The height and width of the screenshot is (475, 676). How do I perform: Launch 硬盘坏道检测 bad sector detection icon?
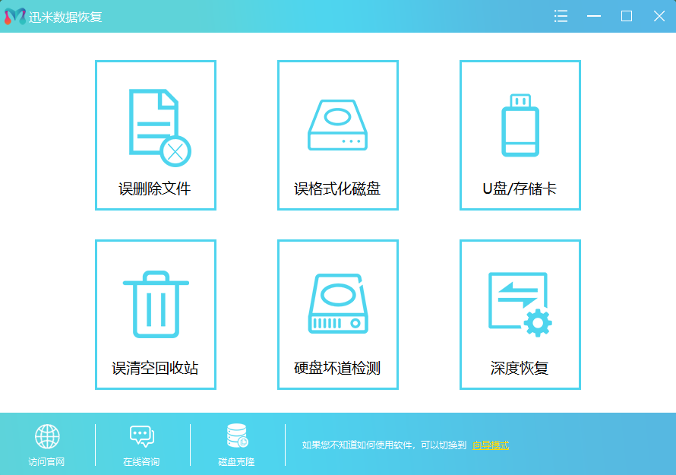click(338, 302)
